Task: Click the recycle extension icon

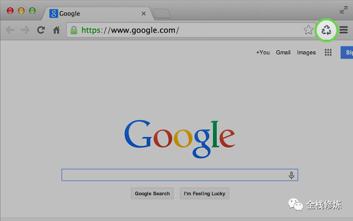Action: point(327,30)
